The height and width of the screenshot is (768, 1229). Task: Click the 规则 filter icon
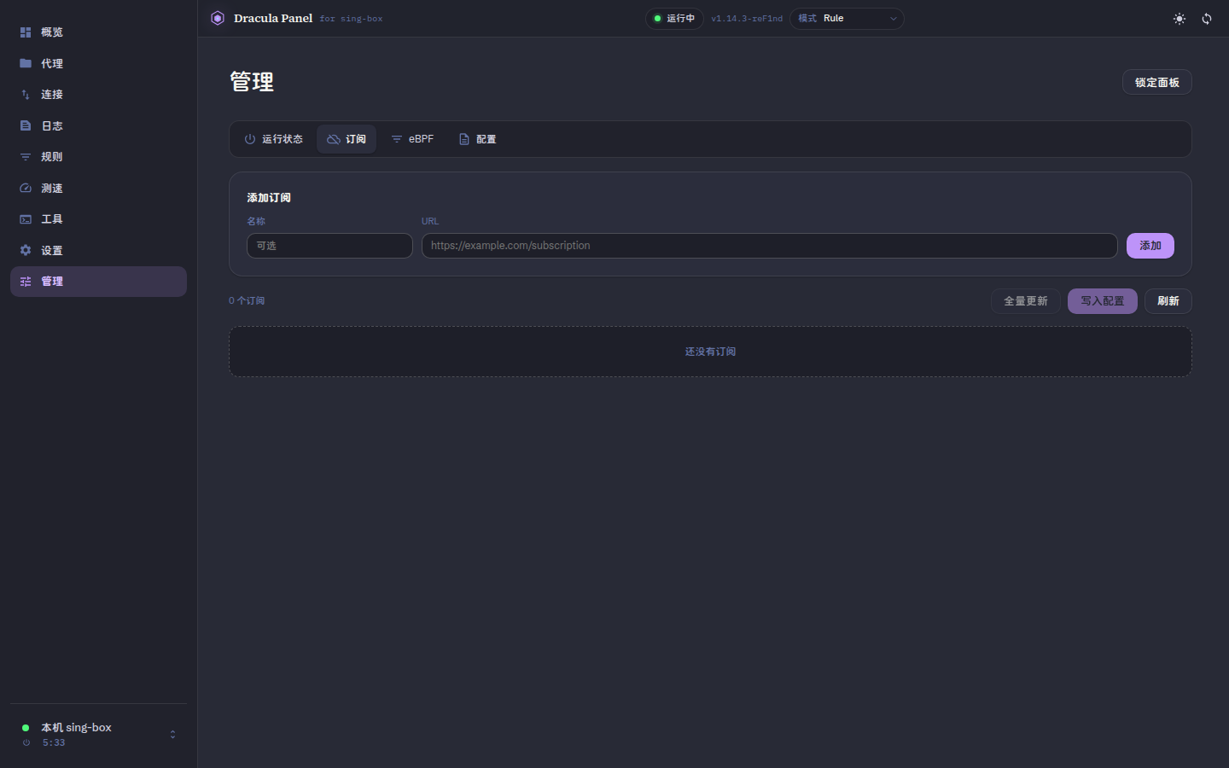26,157
